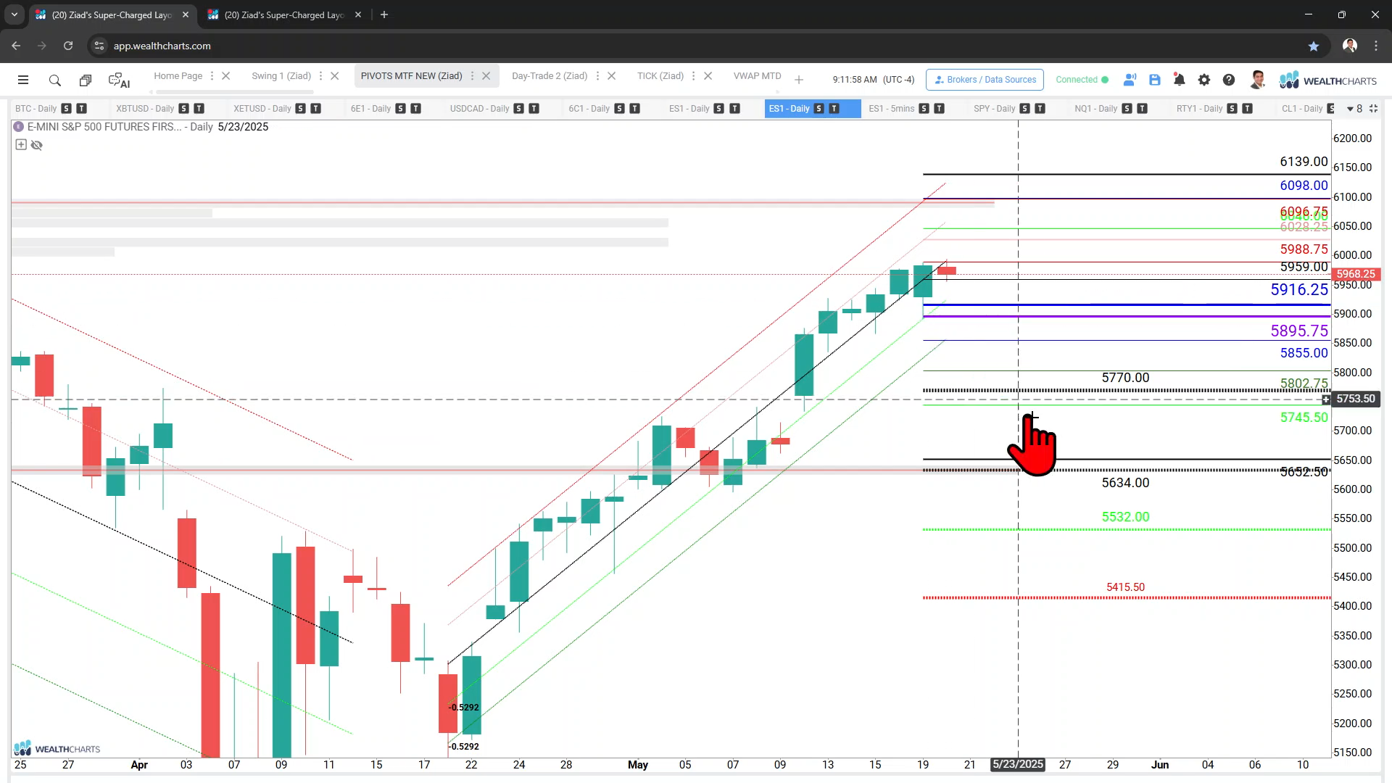Toggle T button on ES1 - Daily active tab
Viewport: 1392px width, 783px height.
point(834,109)
